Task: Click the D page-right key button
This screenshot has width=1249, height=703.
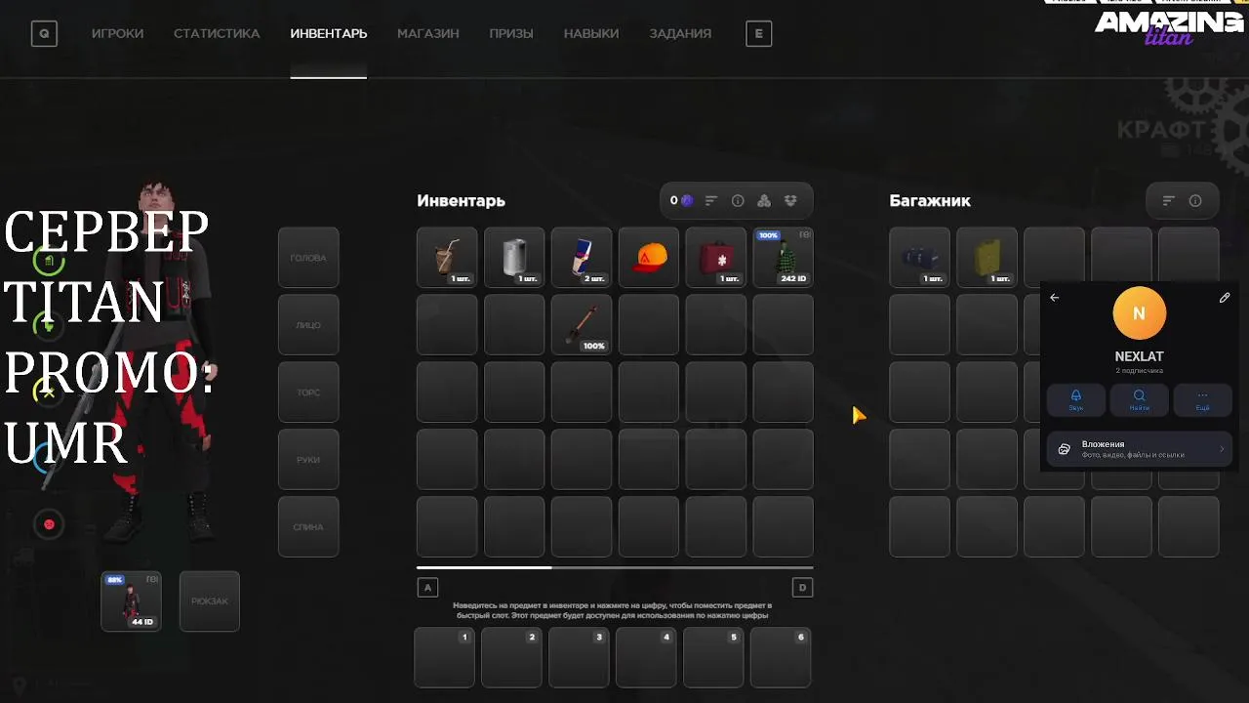Action: pyautogui.click(x=802, y=587)
